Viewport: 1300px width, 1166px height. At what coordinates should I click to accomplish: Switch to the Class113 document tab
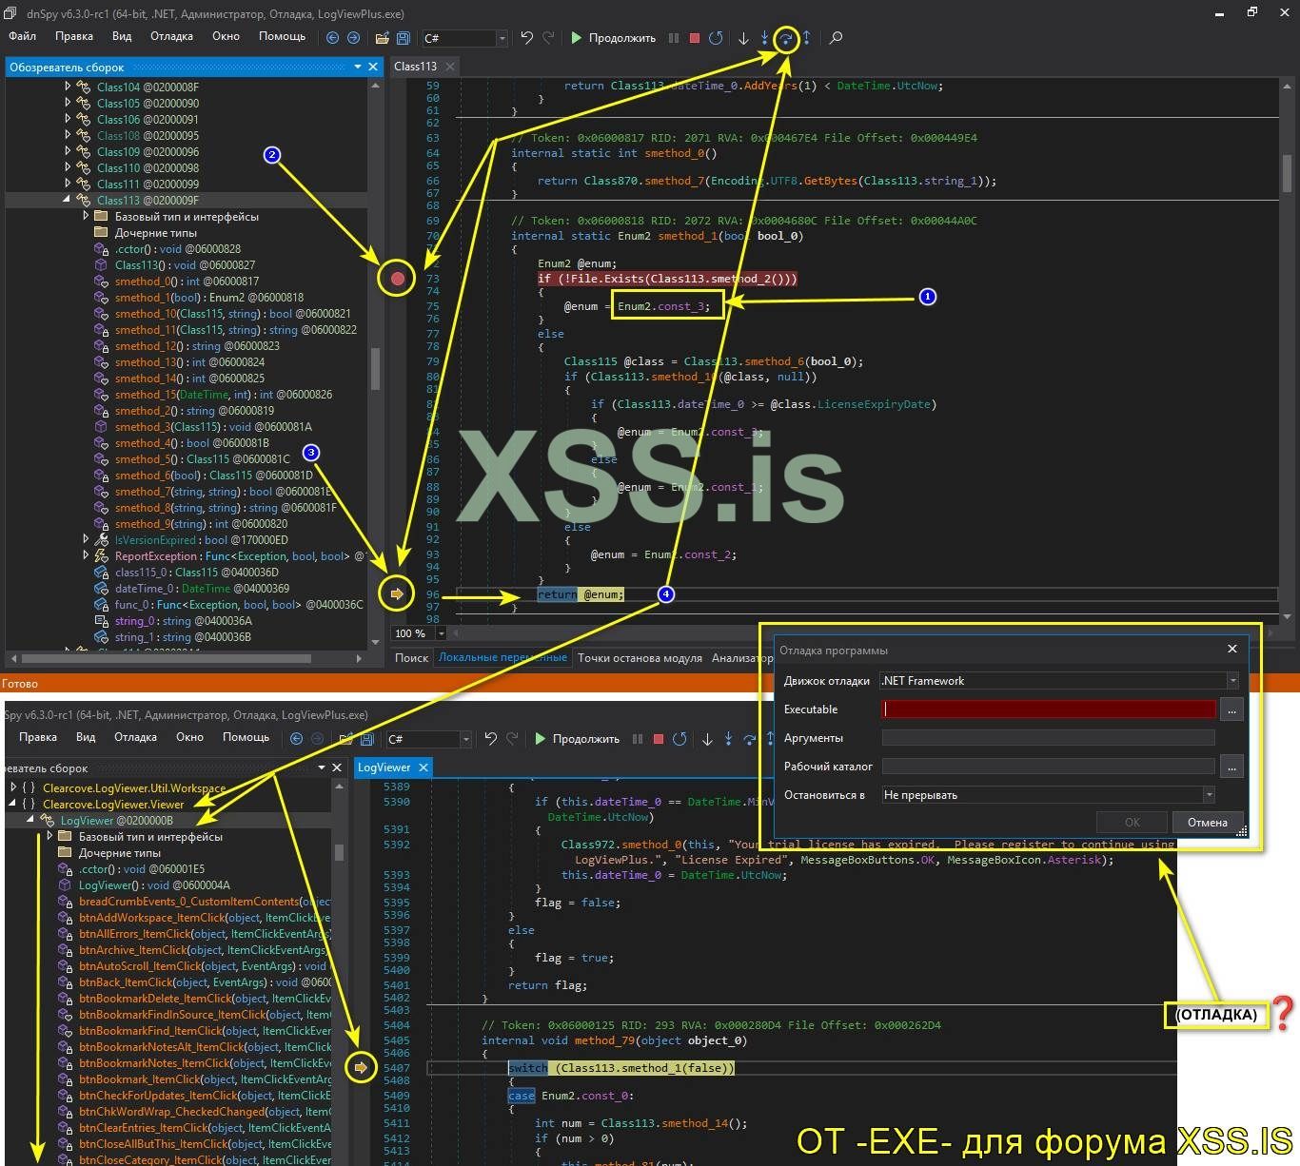coord(415,67)
